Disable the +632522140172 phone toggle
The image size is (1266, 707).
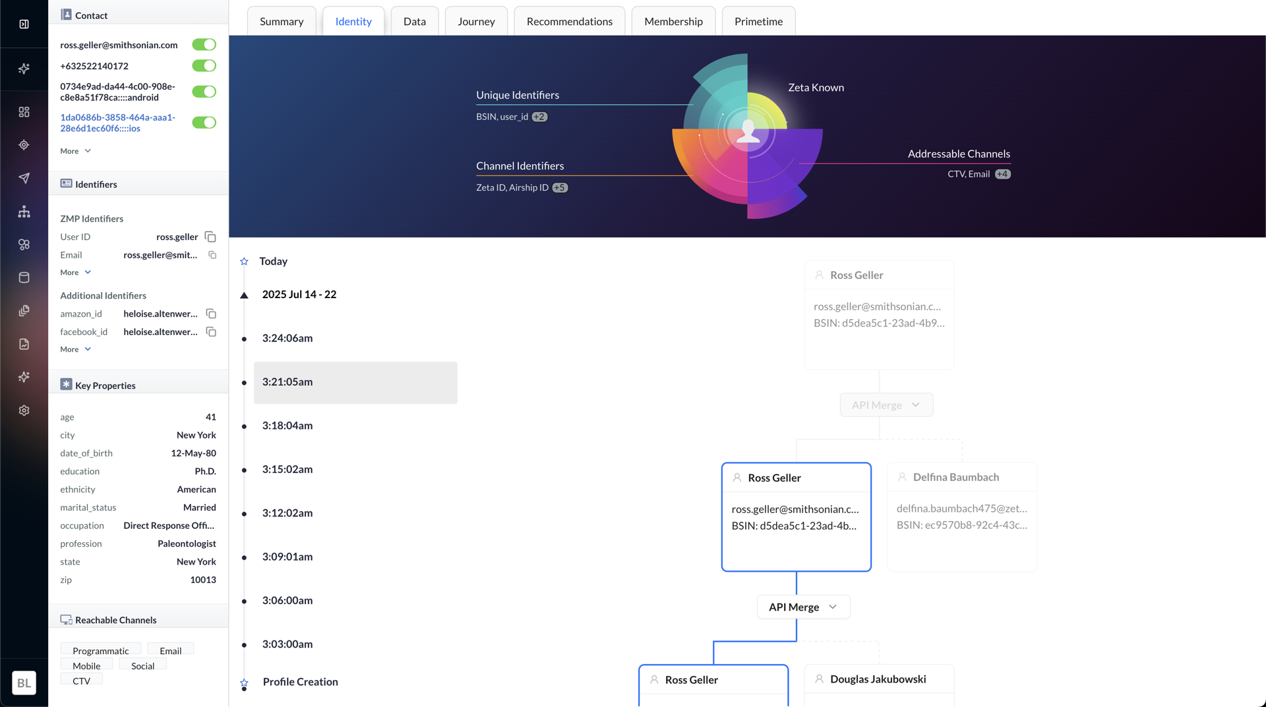pos(204,66)
